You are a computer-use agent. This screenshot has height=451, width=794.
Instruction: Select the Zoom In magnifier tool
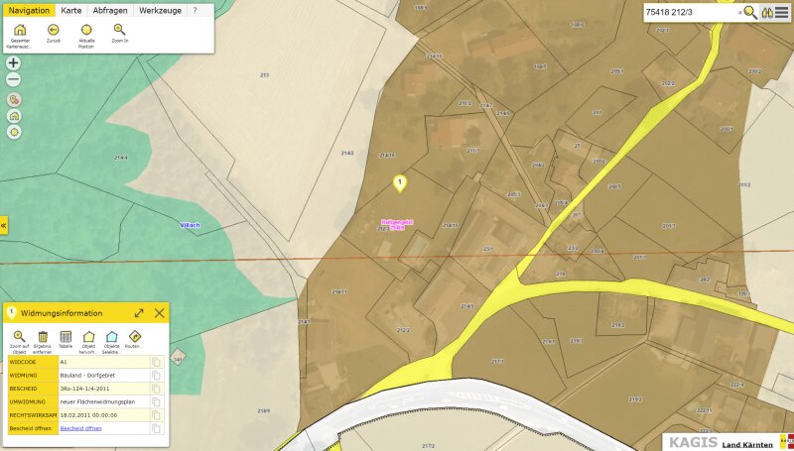119,30
